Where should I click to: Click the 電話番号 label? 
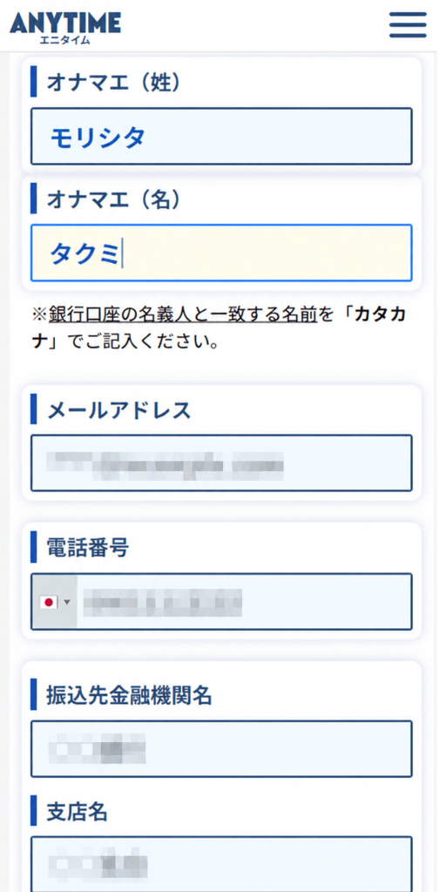[87, 548]
